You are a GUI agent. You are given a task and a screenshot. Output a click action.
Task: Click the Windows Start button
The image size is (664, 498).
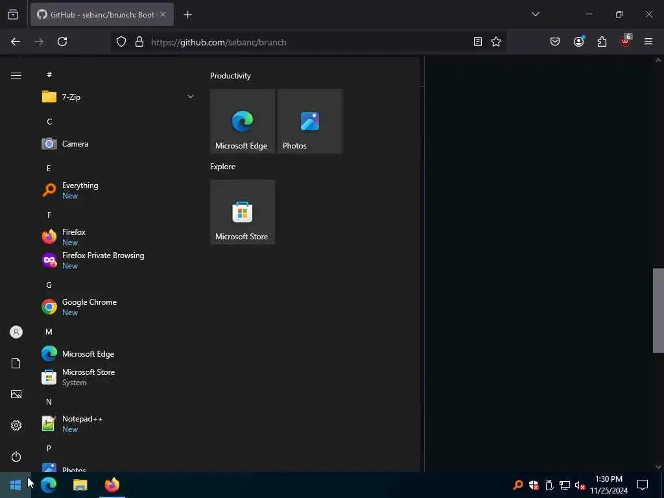point(16,485)
